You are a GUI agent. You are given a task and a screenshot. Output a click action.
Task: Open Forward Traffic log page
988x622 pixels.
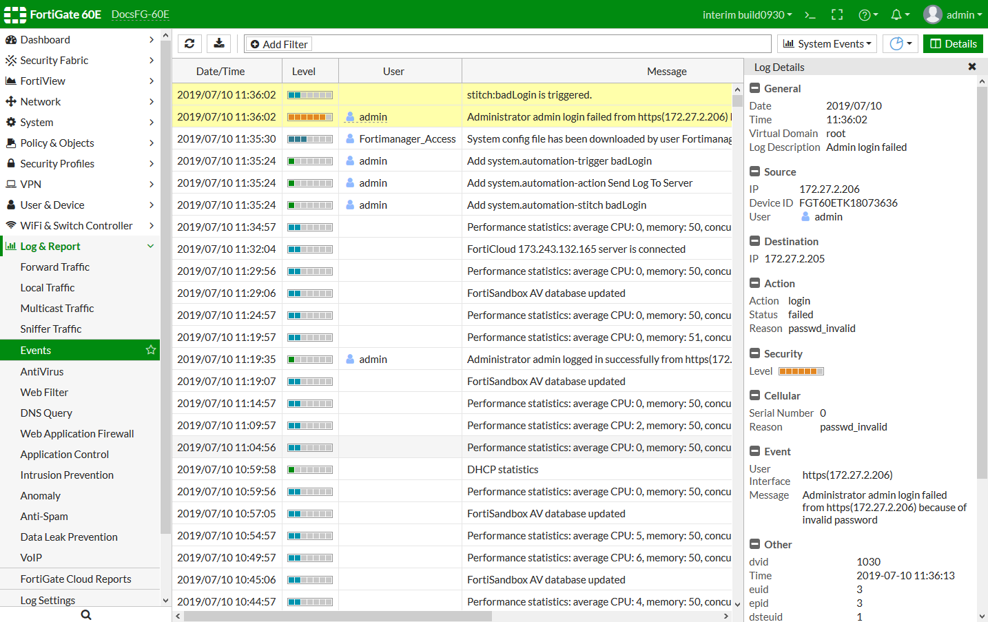click(x=55, y=267)
